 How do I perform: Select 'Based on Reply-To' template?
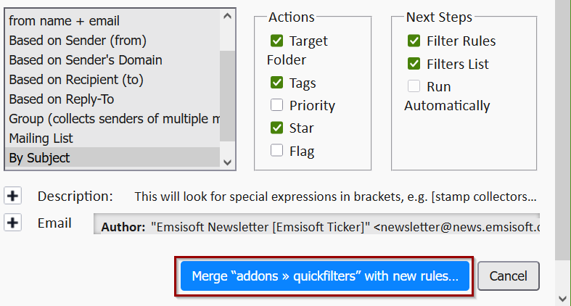[61, 99]
